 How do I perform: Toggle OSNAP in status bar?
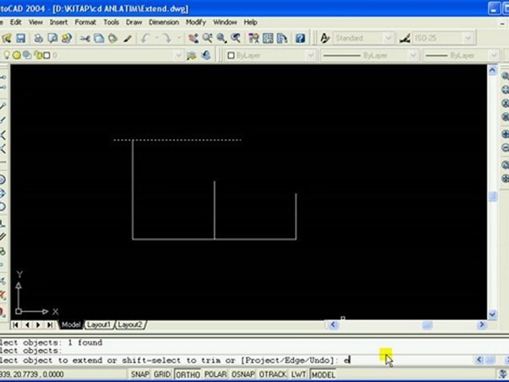pyautogui.click(x=243, y=374)
